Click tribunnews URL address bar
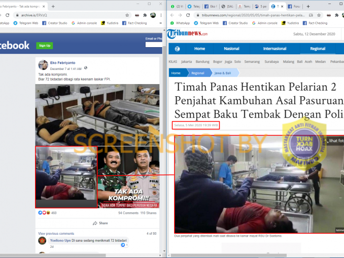This screenshot has width=344, height=258. pos(253,15)
